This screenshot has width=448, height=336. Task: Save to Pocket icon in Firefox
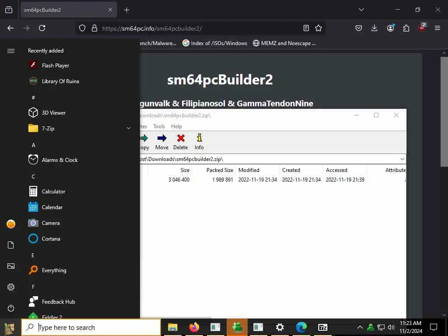click(359, 28)
